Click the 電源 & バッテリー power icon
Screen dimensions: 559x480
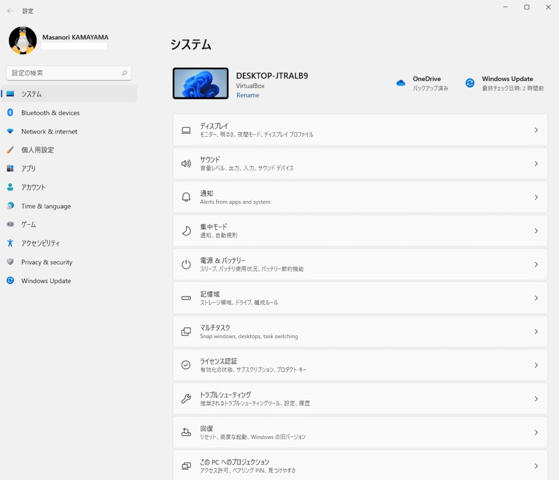point(186,264)
